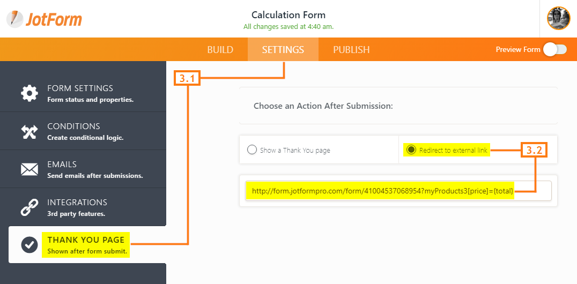The width and height of the screenshot is (577, 284).
Task: Click the Thank You Page checkmark icon
Action: [29, 245]
